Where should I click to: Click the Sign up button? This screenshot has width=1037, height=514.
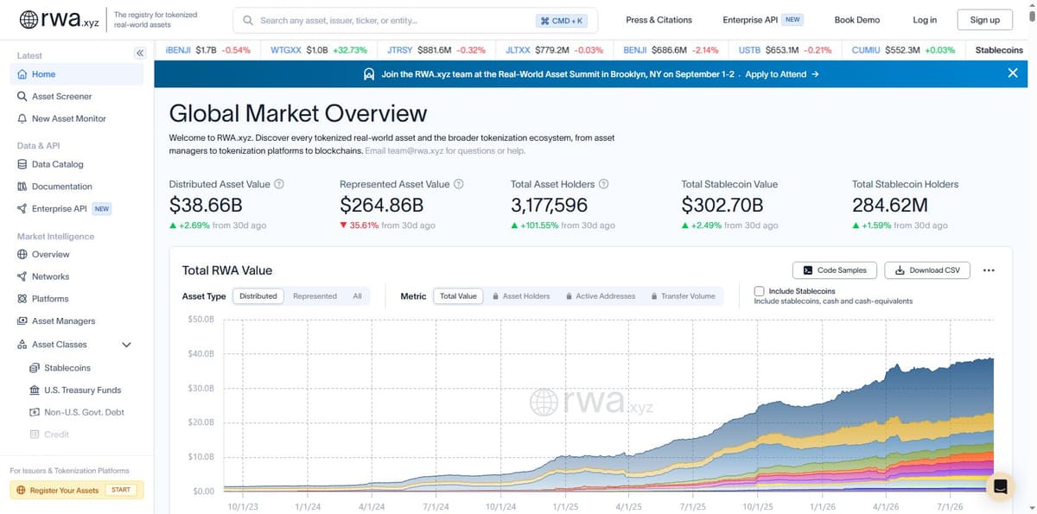coord(984,20)
